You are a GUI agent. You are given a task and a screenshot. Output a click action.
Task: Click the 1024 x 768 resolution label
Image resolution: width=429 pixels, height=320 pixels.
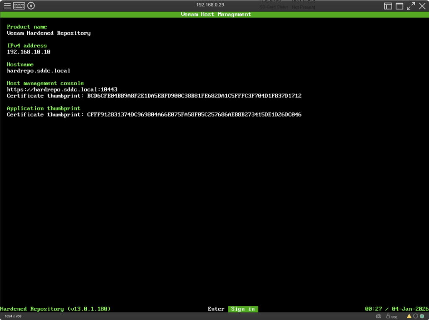pos(13,316)
